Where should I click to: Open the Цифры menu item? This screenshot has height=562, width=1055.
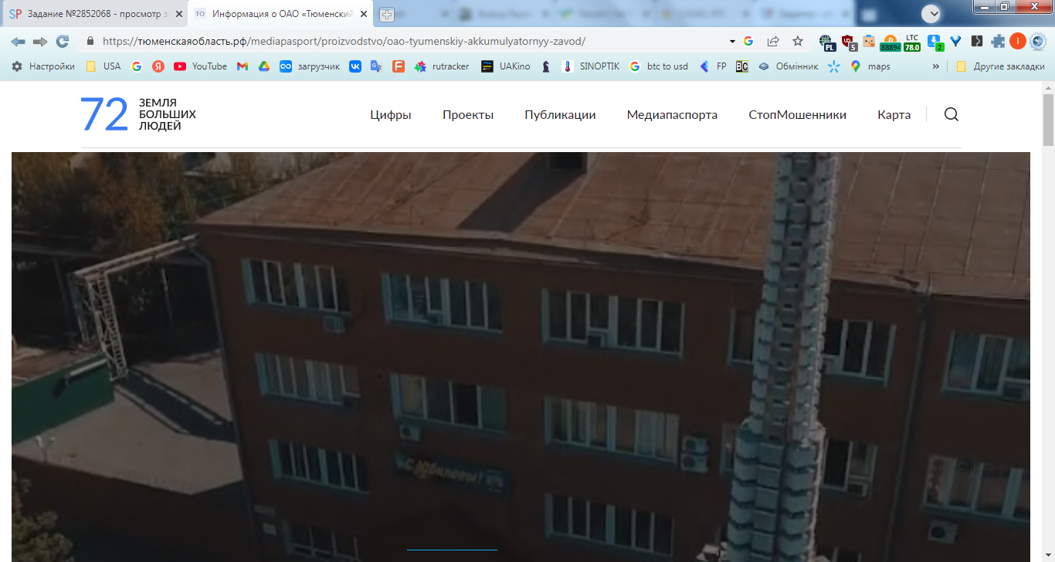[x=391, y=115]
